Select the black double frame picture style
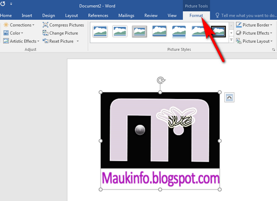 point(218,31)
